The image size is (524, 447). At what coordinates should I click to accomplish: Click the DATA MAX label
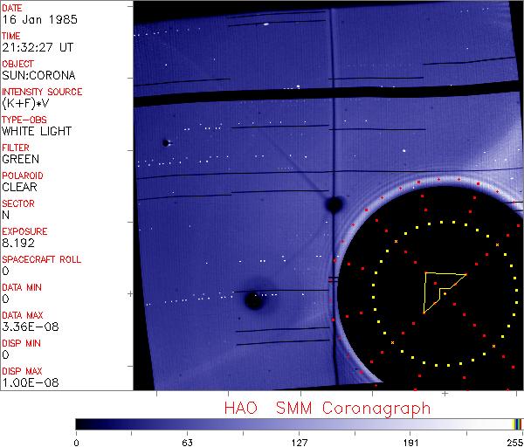click(x=23, y=315)
